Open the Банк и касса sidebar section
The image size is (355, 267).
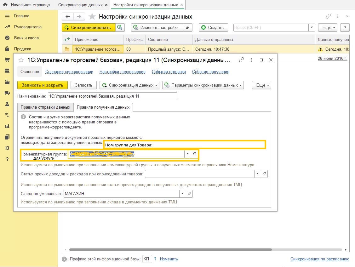26,38
